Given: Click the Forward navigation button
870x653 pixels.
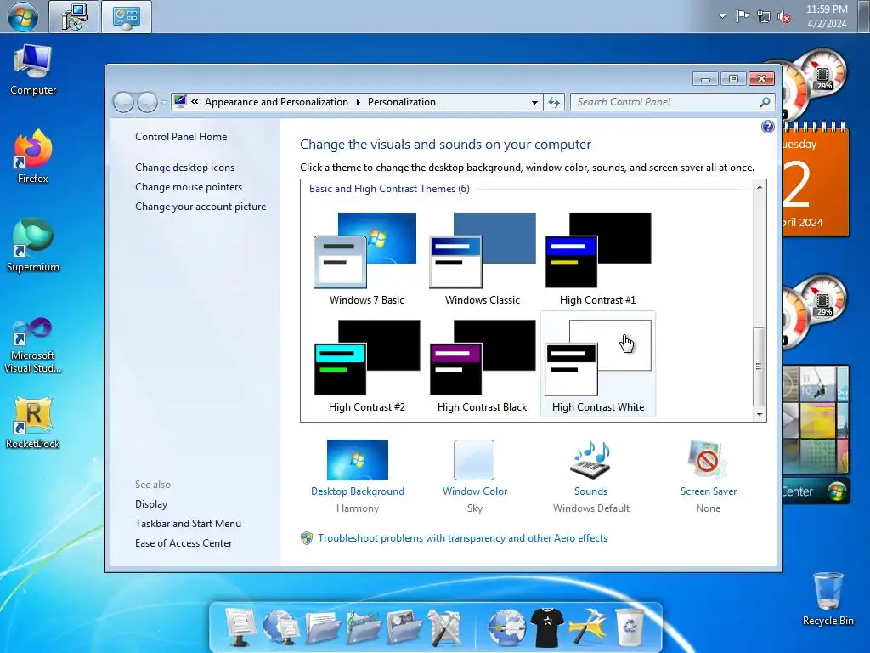Looking at the screenshot, I should pos(147,102).
